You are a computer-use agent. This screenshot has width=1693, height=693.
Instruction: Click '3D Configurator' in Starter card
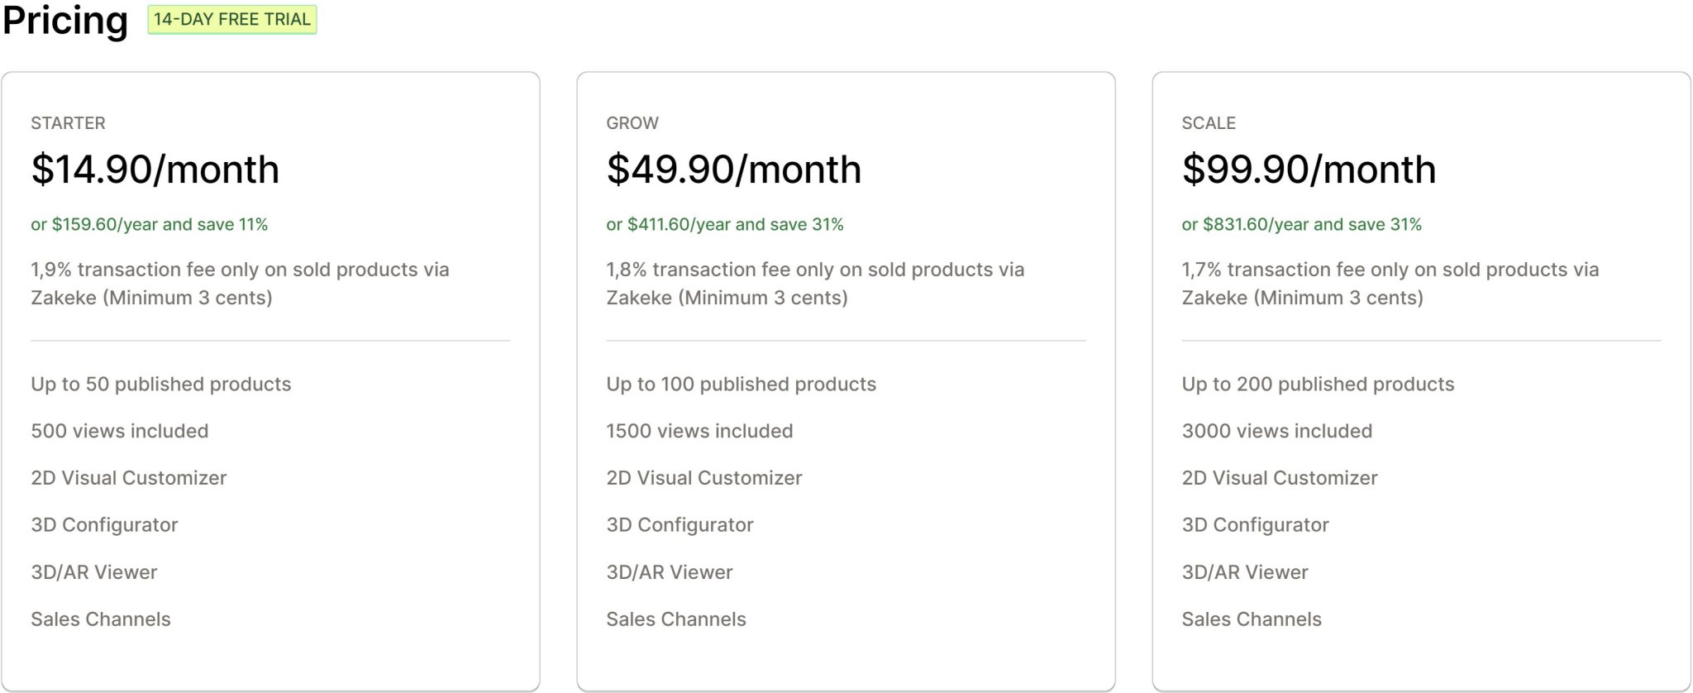[105, 525]
